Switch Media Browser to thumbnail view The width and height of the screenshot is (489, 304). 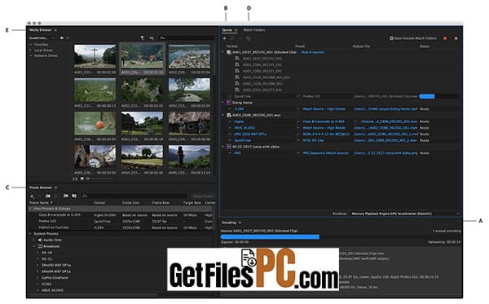tap(82, 178)
